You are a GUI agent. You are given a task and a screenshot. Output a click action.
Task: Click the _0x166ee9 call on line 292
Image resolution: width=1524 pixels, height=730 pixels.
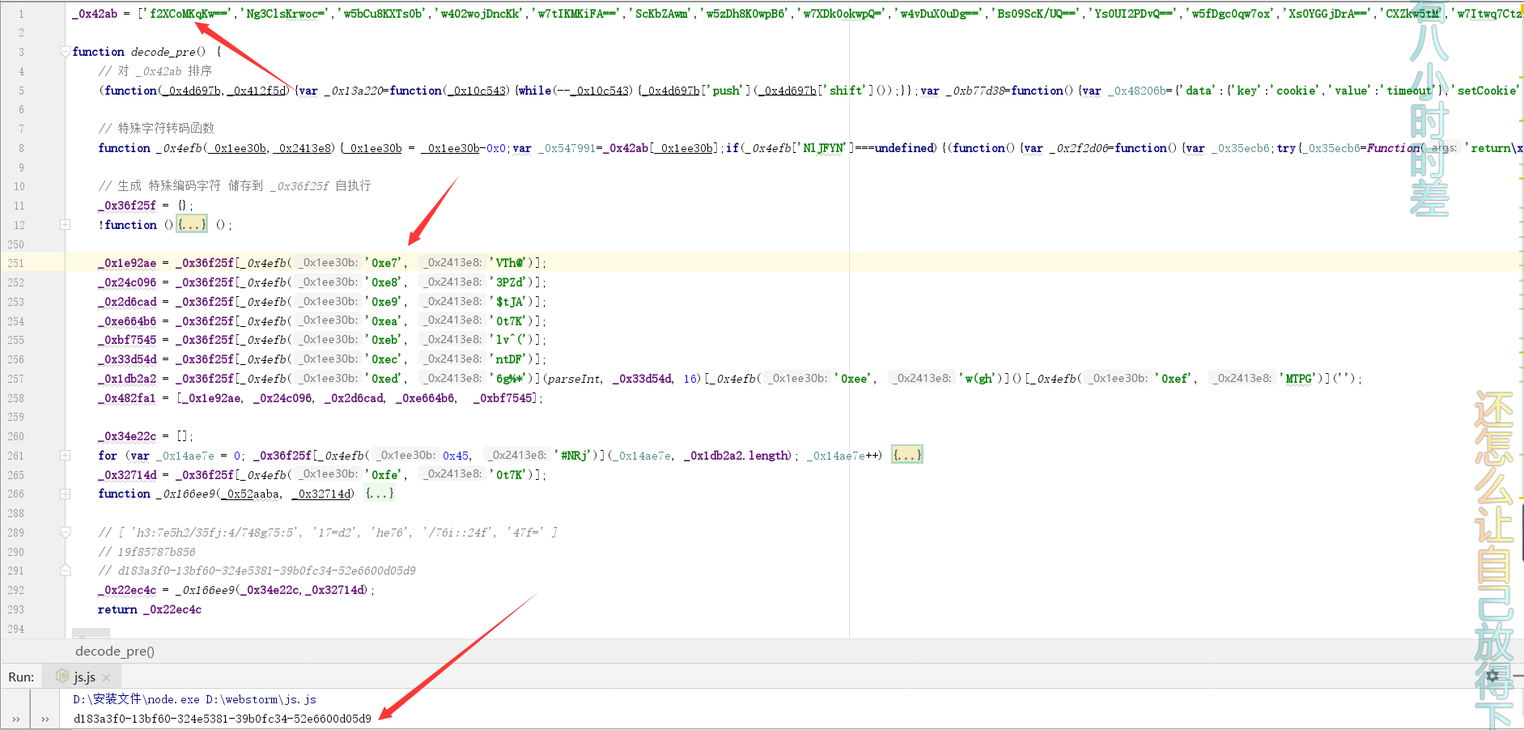pyautogui.click(x=275, y=590)
